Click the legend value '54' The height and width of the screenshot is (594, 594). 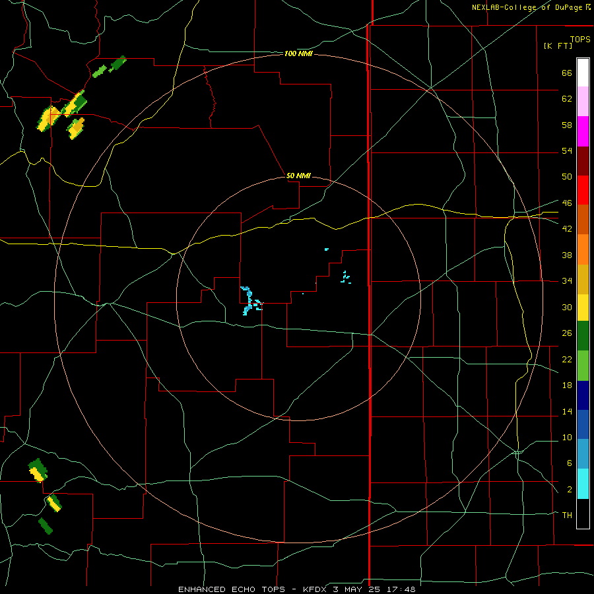567,150
